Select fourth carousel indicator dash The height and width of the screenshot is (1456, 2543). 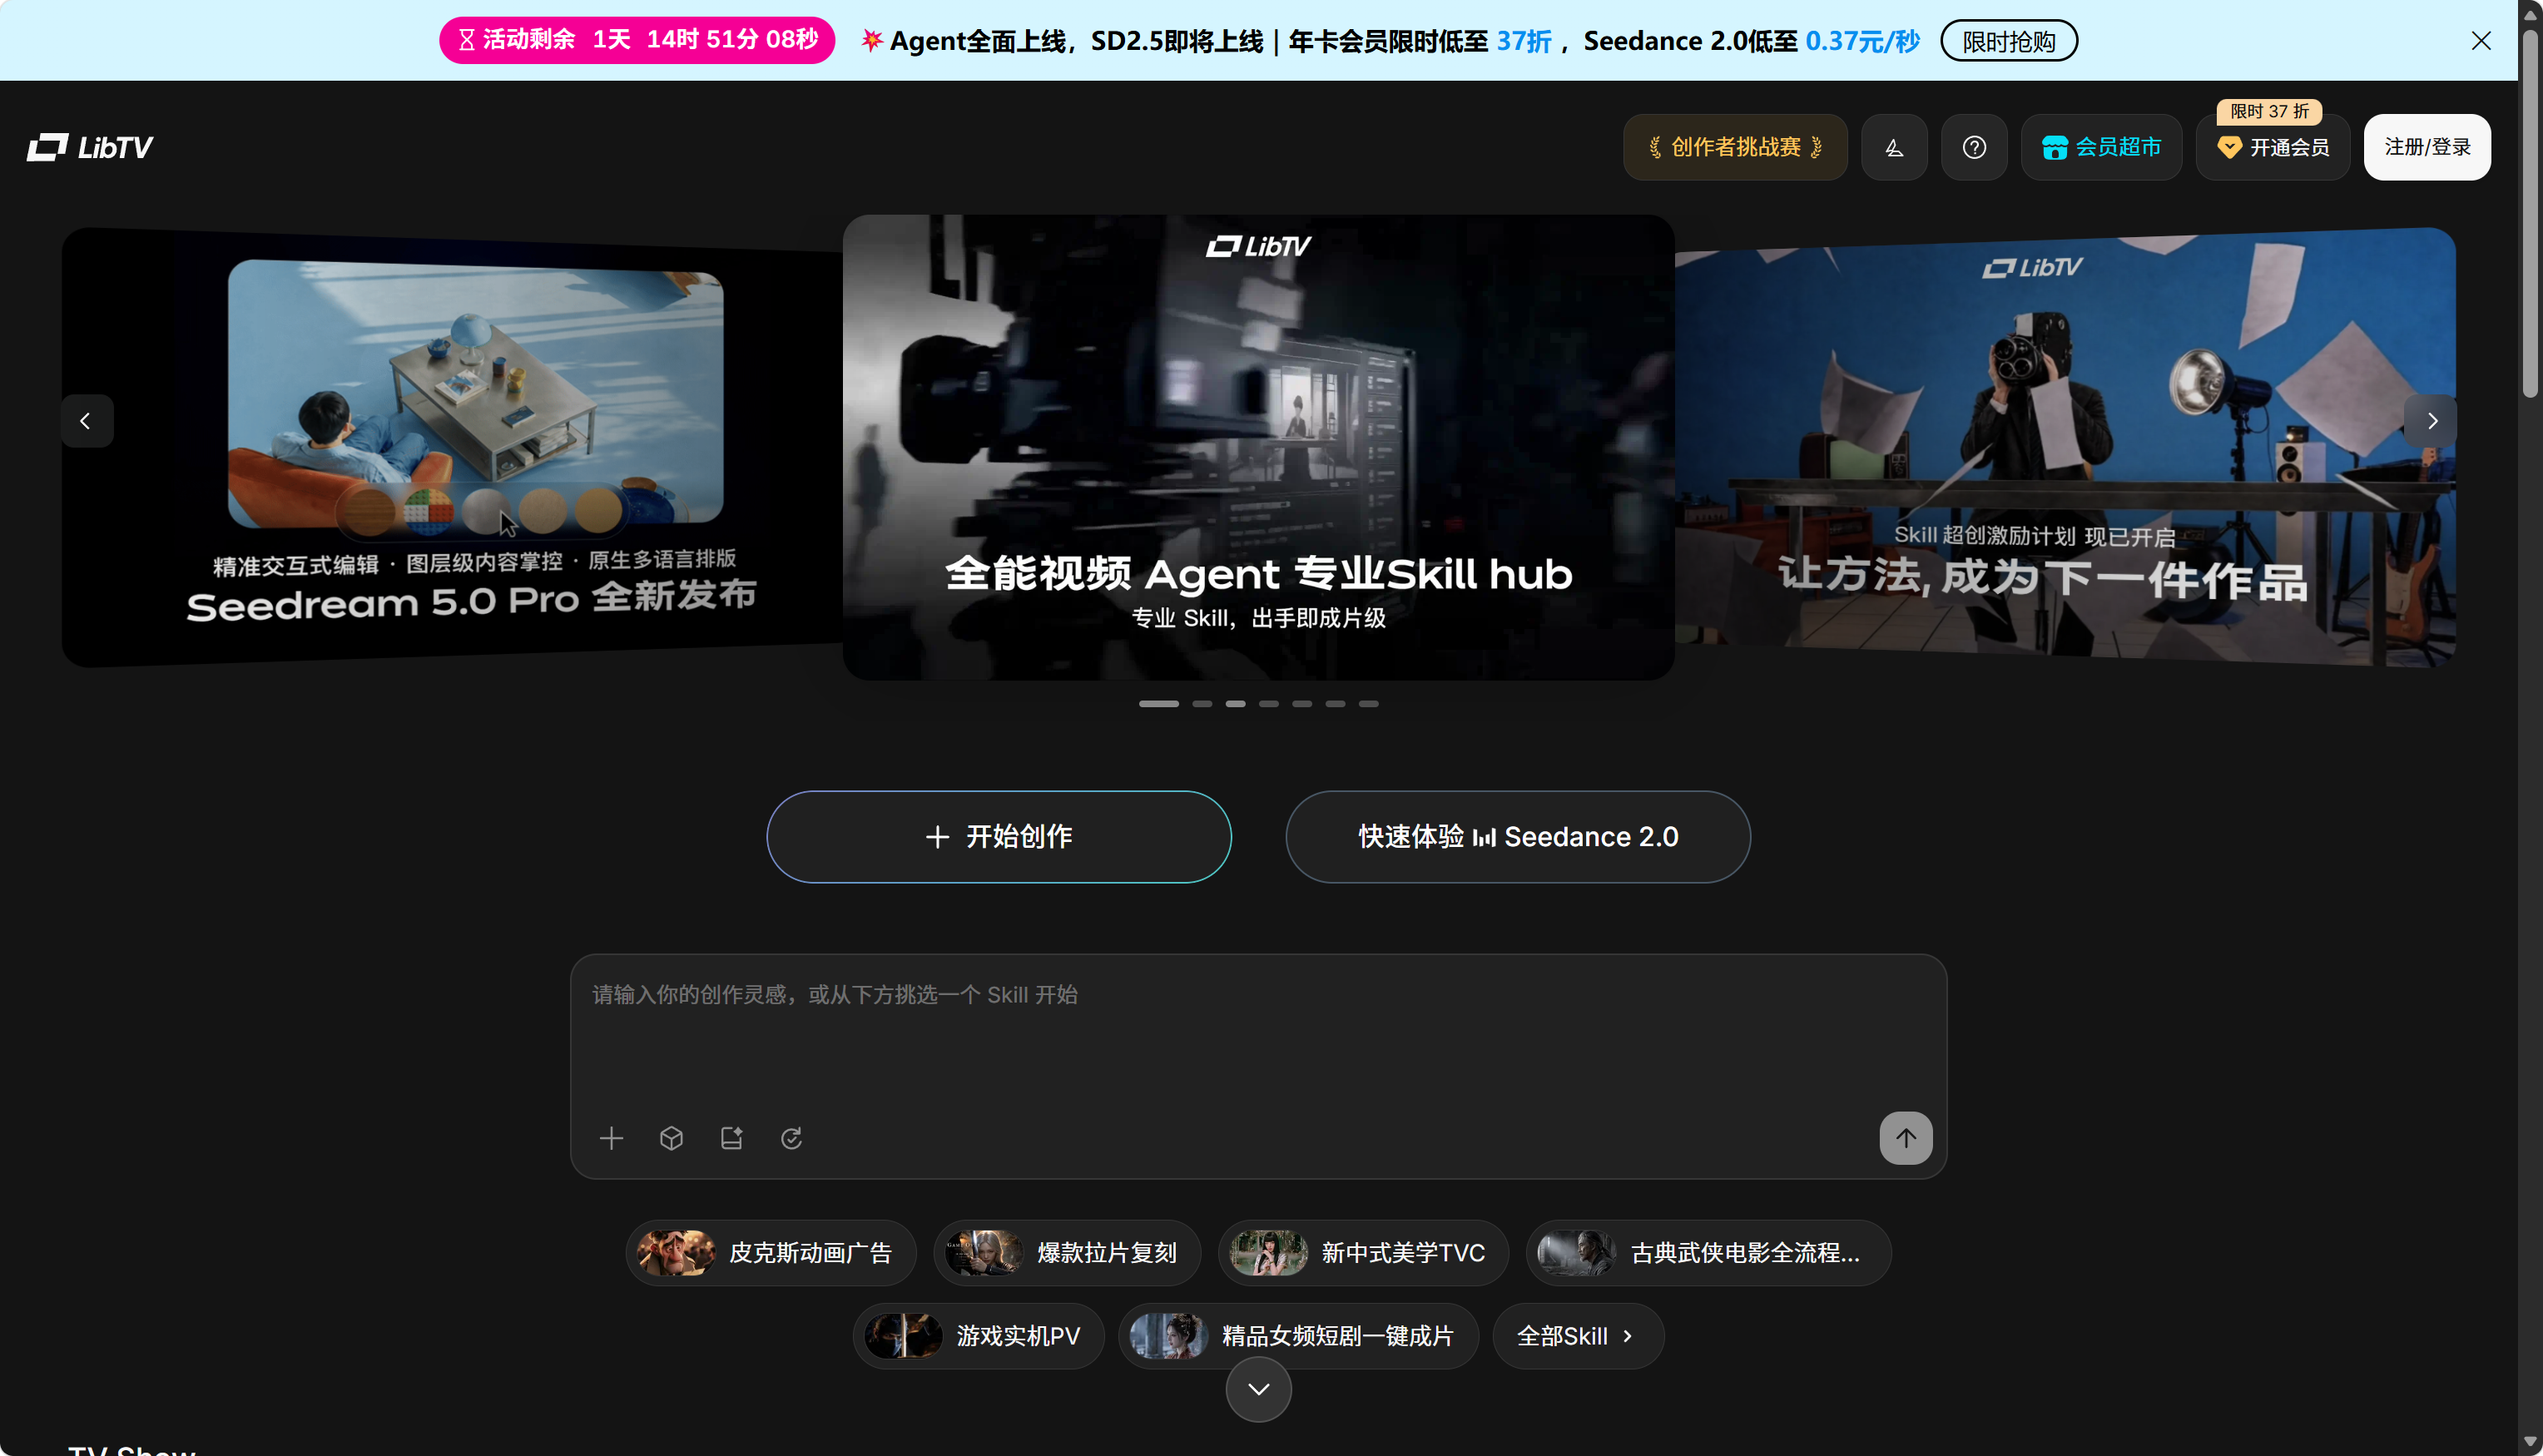click(x=1269, y=704)
